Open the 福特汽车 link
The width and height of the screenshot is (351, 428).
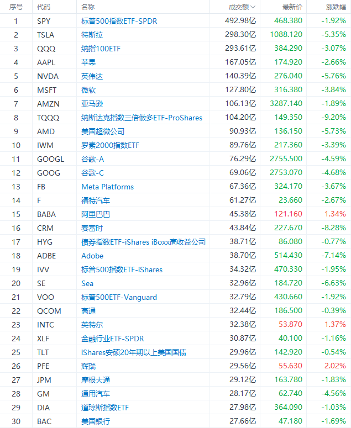(x=96, y=200)
